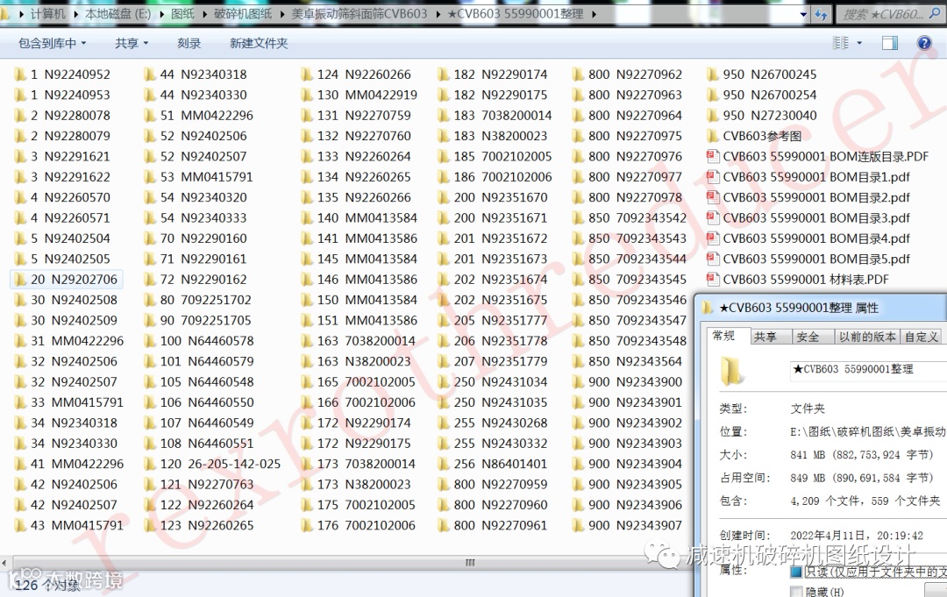Select folder named 800 N92270961
947x597 pixels.
coord(492,526)
